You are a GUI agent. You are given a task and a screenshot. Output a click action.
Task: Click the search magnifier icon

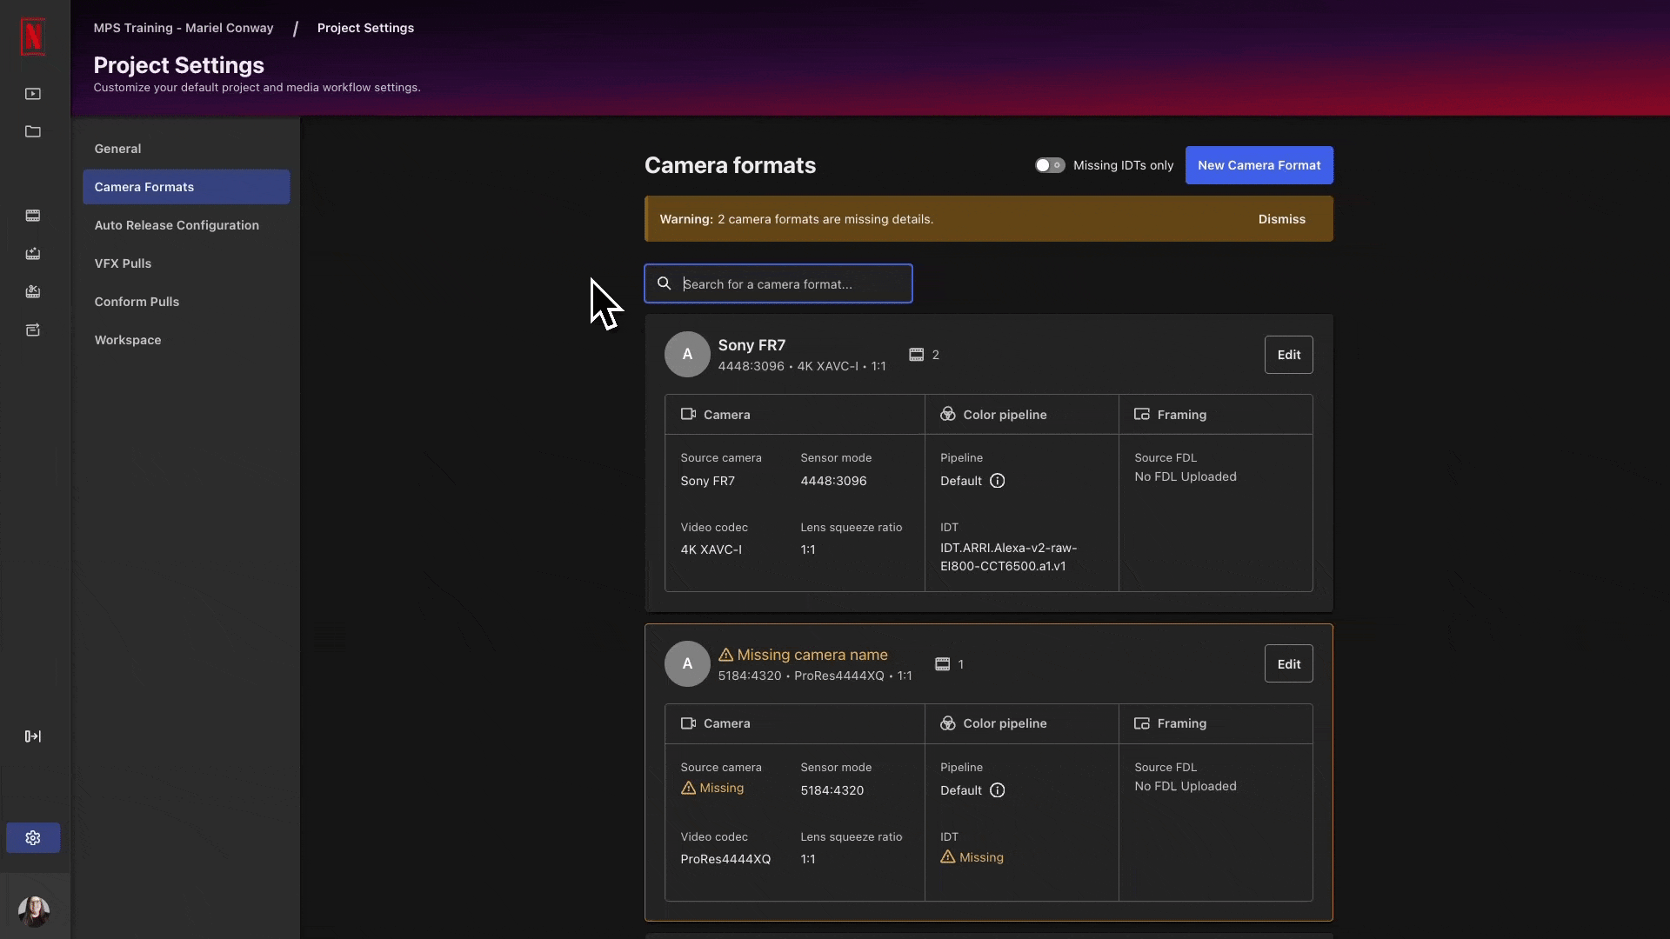665,283
